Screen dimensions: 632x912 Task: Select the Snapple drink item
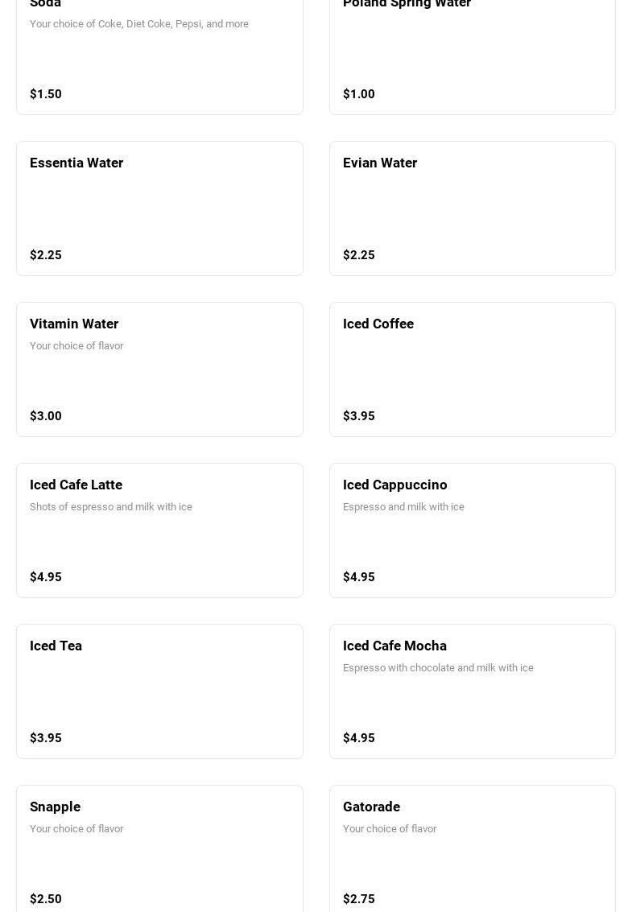pyautogui.click(x=159, y=849)
